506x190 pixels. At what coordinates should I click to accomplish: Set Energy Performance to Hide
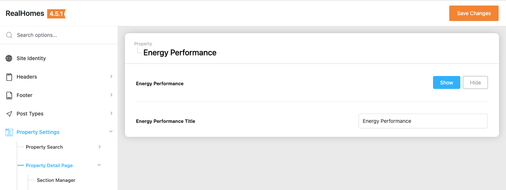[x=475, y=83]
